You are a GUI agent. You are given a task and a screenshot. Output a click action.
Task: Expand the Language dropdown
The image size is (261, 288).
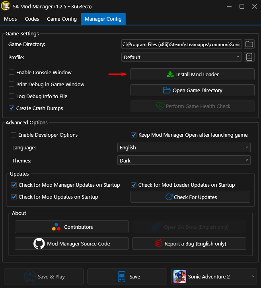pos(184,148)
